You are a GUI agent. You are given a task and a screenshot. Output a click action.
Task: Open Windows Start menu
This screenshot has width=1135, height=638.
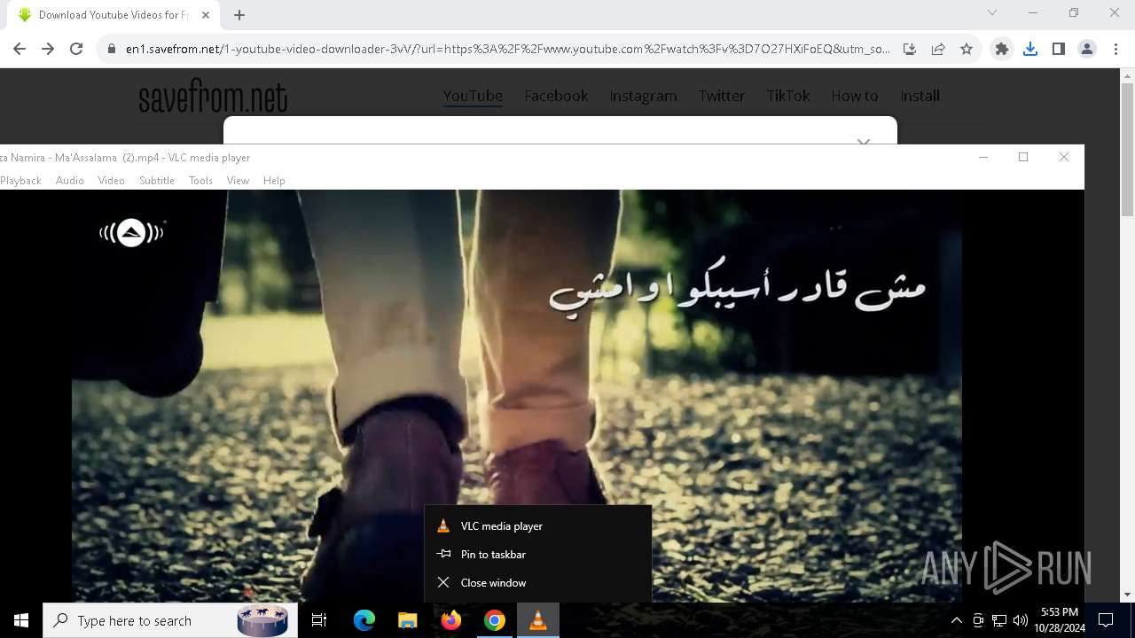tap(21, 620)
